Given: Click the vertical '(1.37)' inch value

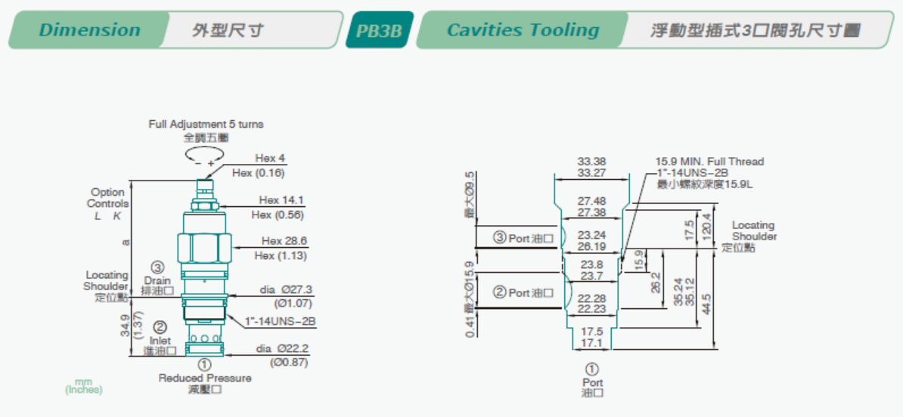Looking at the screenshot, I should (x=139, y=326).
